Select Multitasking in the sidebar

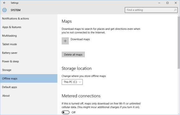pos(29,36)
